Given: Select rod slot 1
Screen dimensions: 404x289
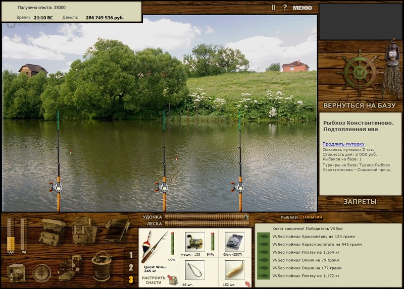Looking at the screenshot, I should coord(131,255).
